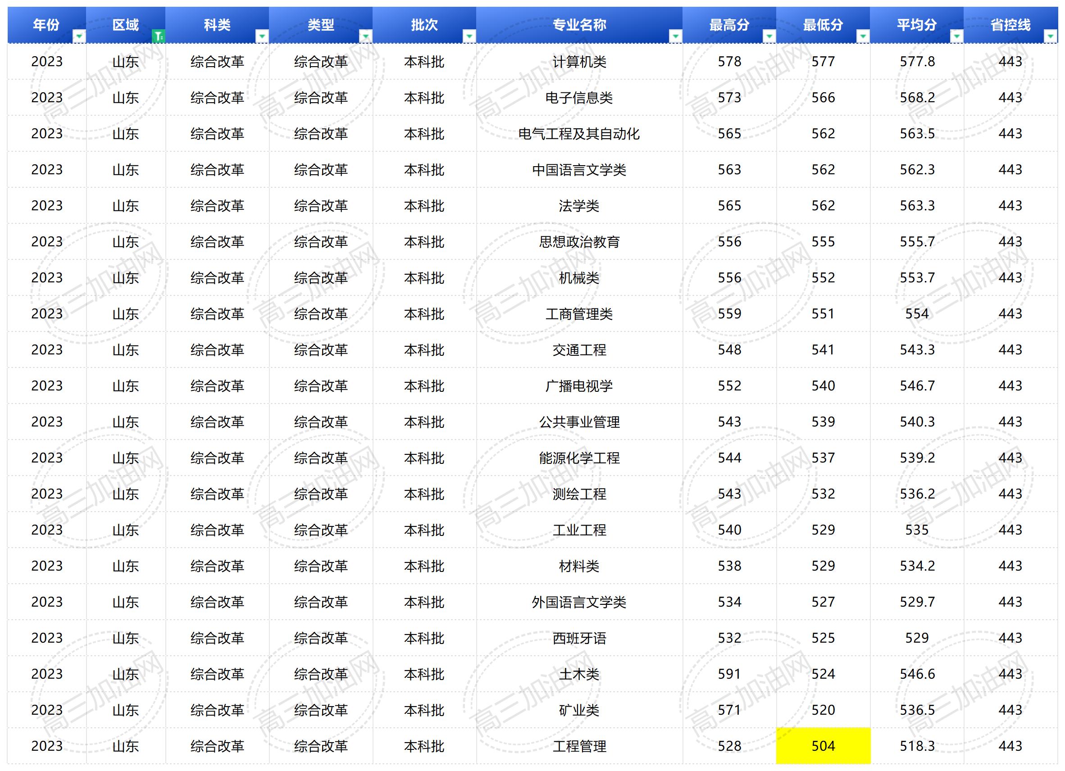This screenshot has height=771, width=1065.
Task: Click the 553.7 average score cell
Action: click(917, 278)
